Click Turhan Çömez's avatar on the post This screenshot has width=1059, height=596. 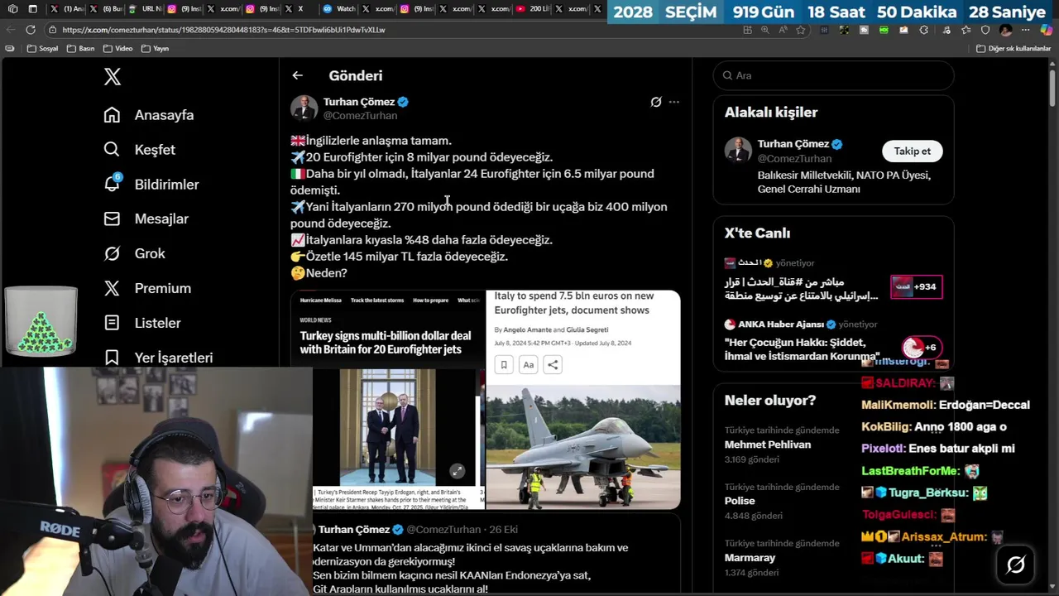304,108
